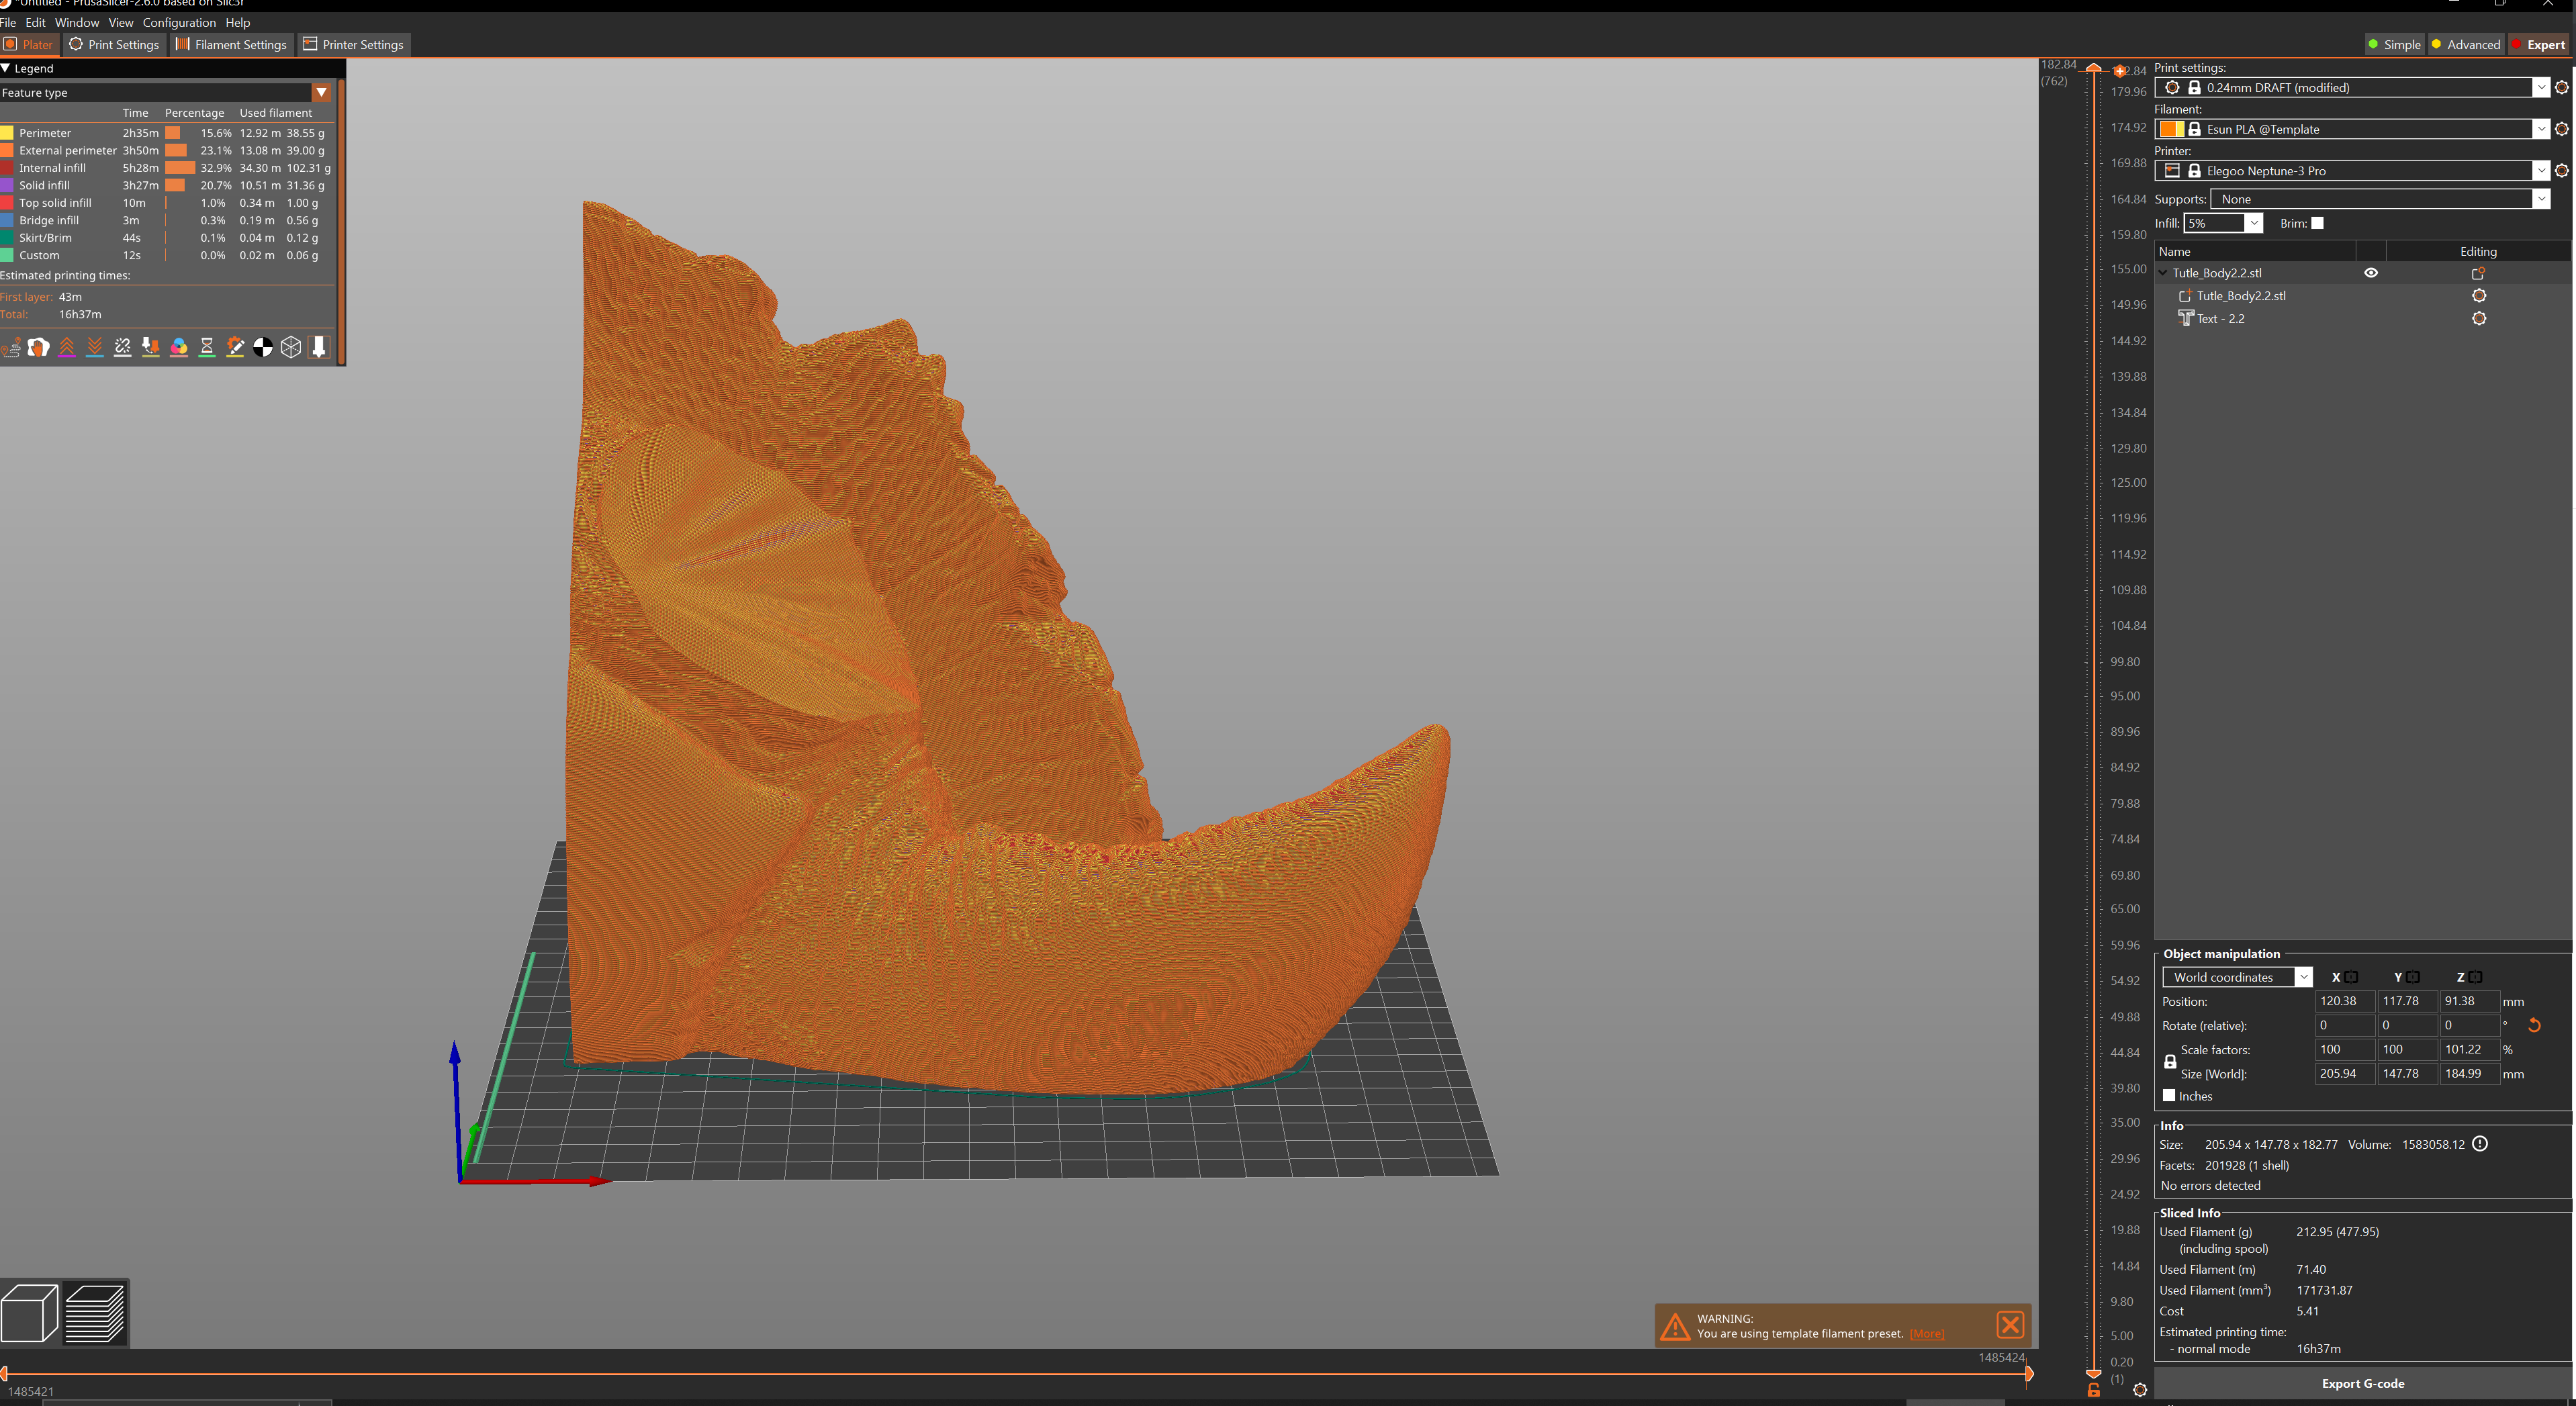Toggle vertical slider one-layer lock icon

click(x=2094, y=1390)
